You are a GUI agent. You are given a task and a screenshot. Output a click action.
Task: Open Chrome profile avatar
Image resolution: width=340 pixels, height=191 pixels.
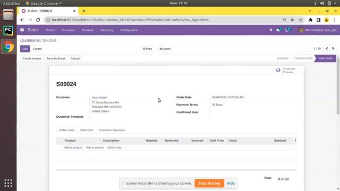pos(326,20)
